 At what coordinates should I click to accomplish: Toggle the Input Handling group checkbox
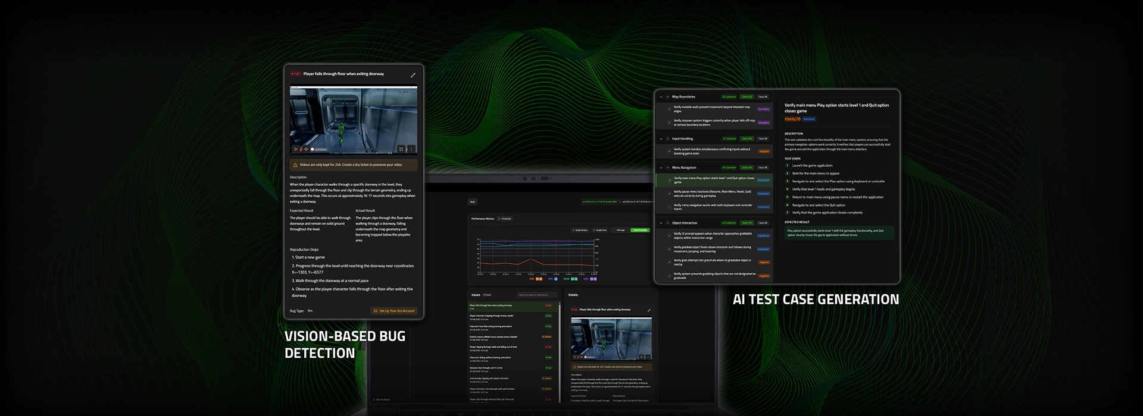coord(668,138)
